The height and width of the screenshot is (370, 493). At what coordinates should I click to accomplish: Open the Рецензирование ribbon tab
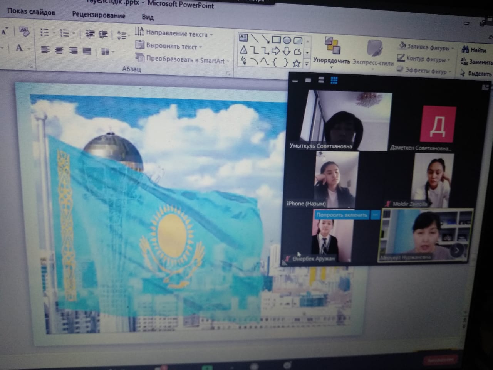pyautogui.click(x=99, y=15)
